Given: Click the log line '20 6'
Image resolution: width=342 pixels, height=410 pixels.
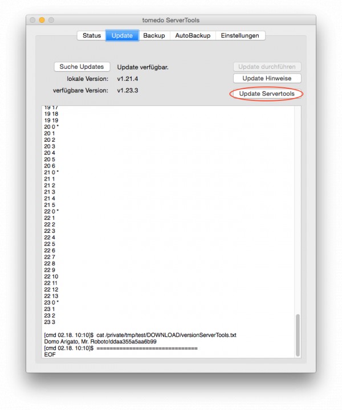Looking at the screenshot, I should tap(50, 166).
